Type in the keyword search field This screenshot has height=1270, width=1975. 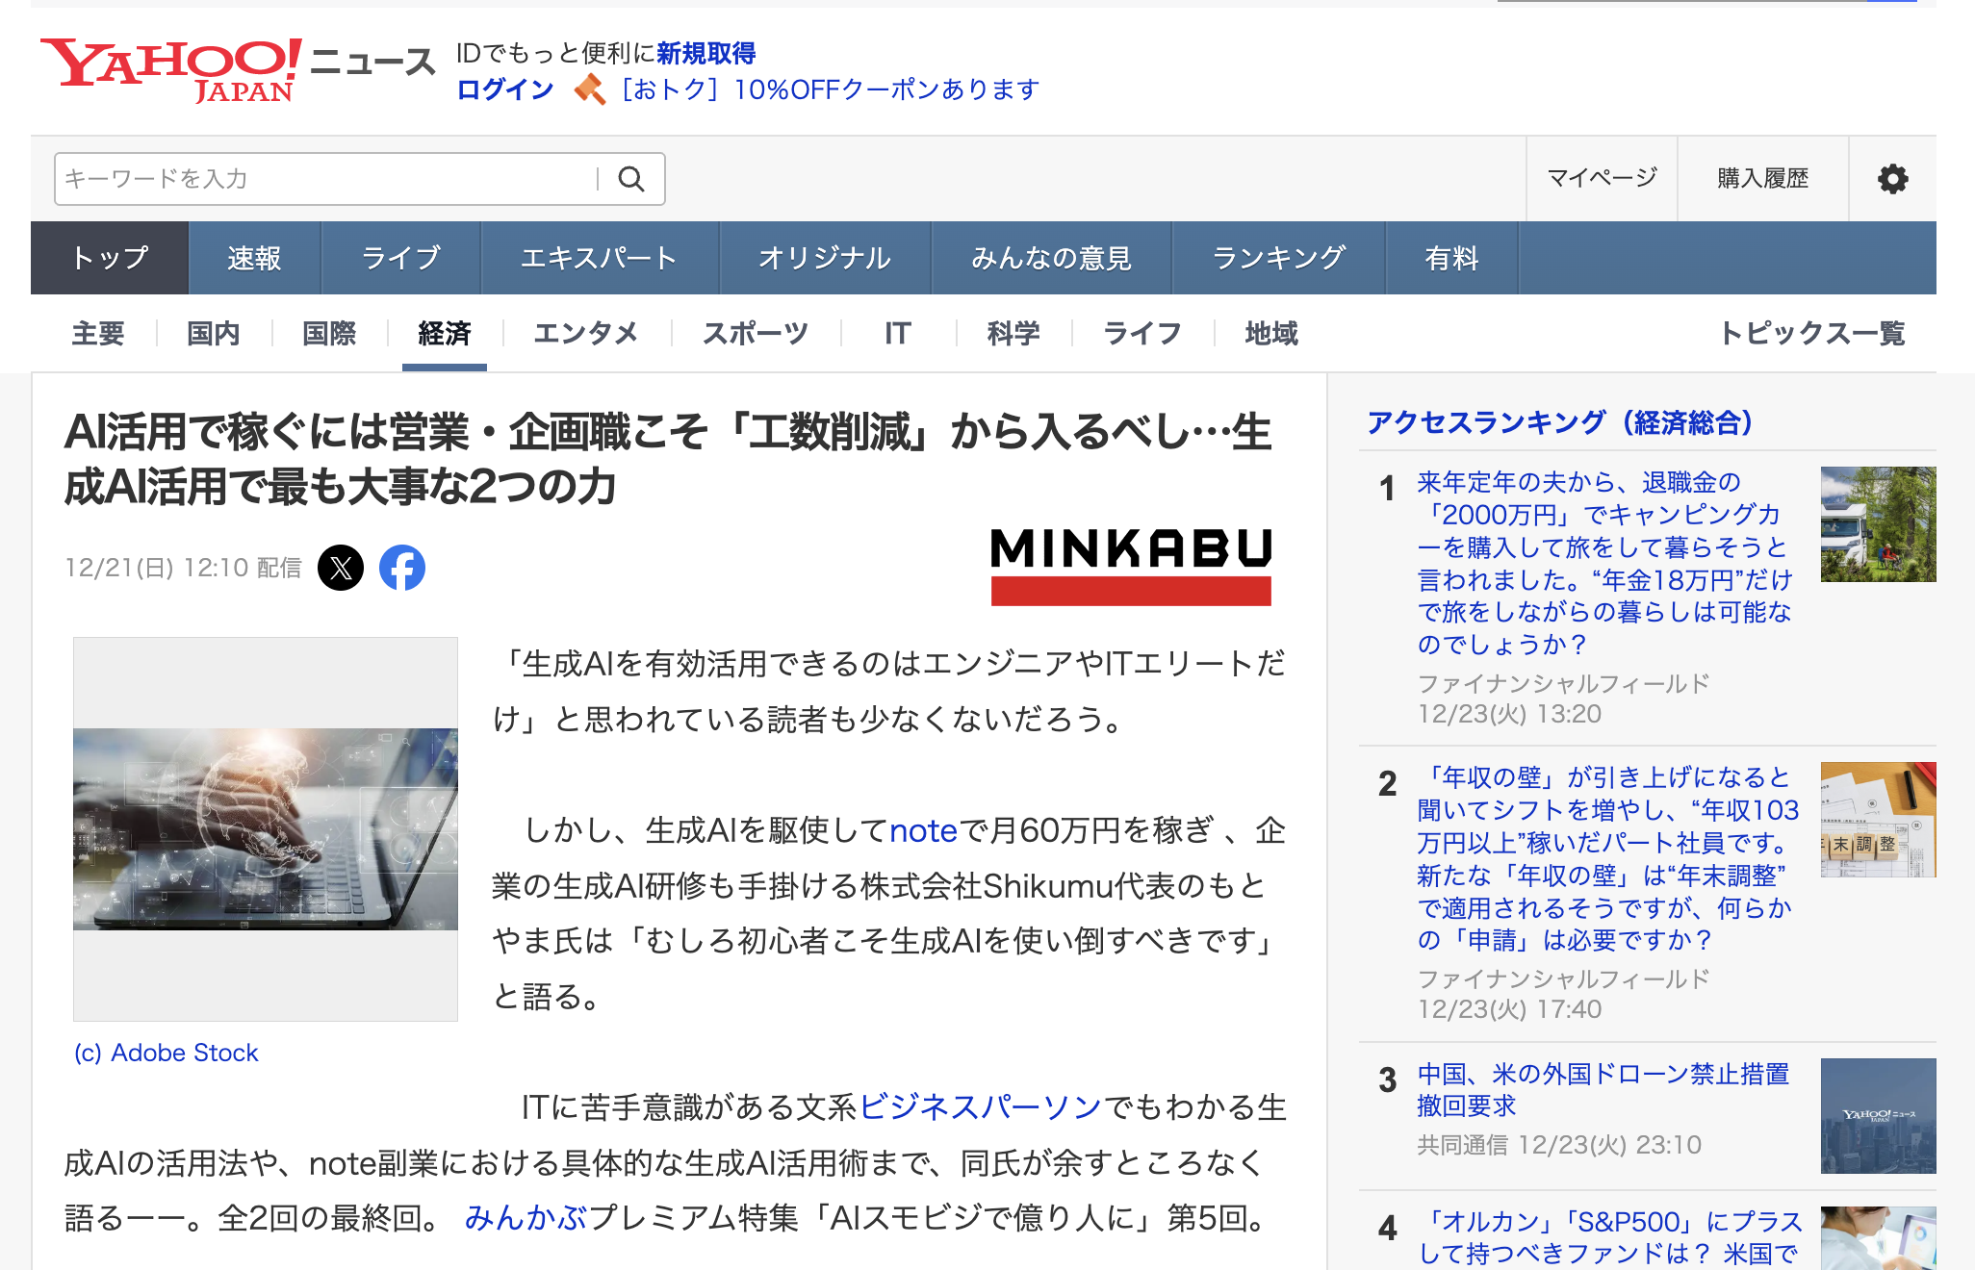[x=327, y=179]
